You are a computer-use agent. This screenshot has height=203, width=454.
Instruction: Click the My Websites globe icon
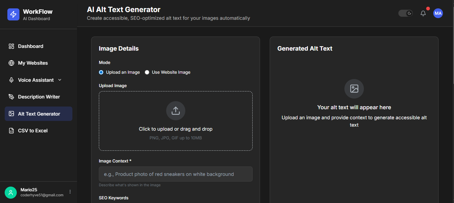pyautogui.click(x=11, y=63)
